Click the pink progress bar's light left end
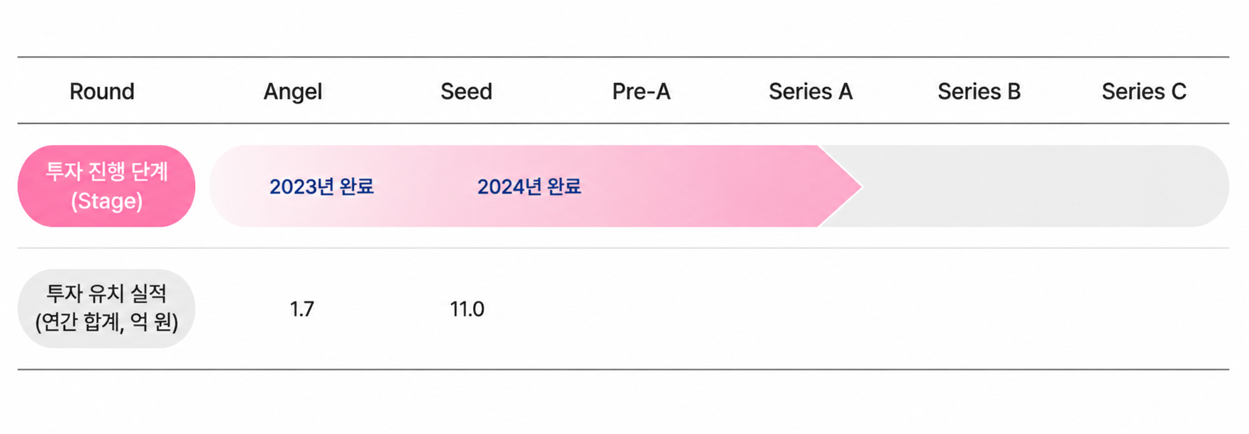Viewport: 1249px width, 434px height. [234, 187]
